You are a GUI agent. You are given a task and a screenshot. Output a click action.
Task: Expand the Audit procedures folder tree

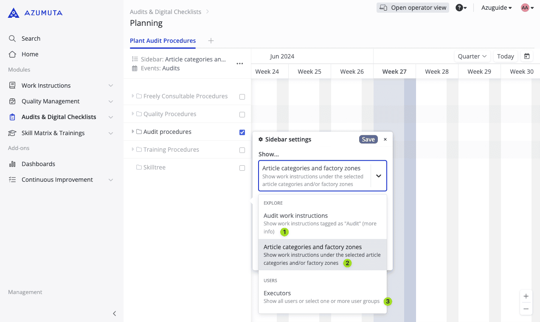(133, 132)
